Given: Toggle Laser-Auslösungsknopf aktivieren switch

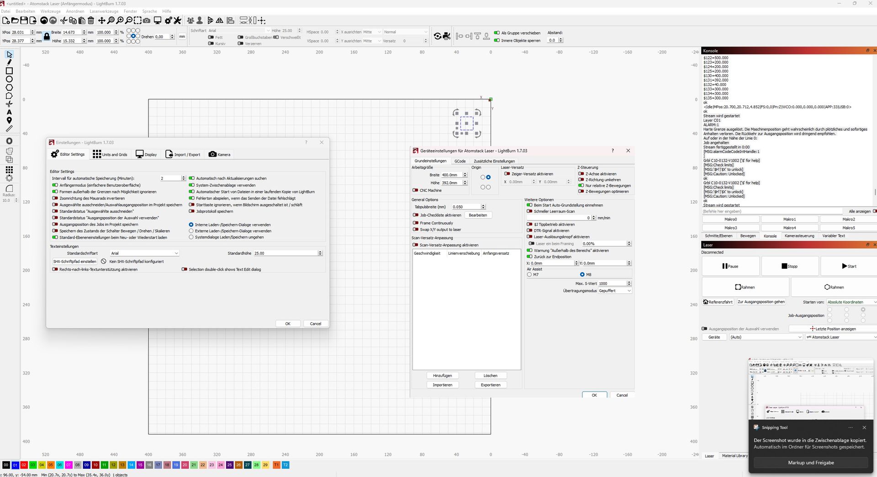Looking at the screenshot, I should (x=529, y=237).
